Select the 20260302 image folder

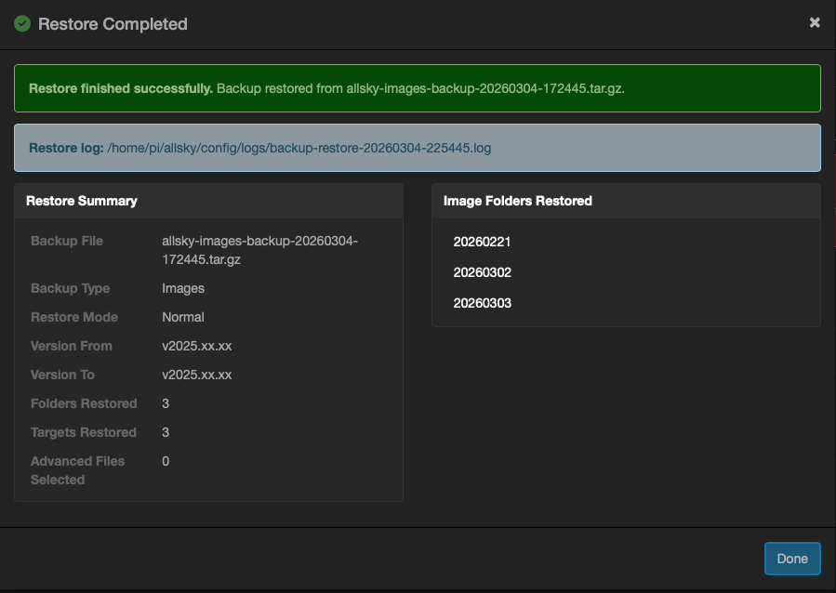[x=481, y=272]
